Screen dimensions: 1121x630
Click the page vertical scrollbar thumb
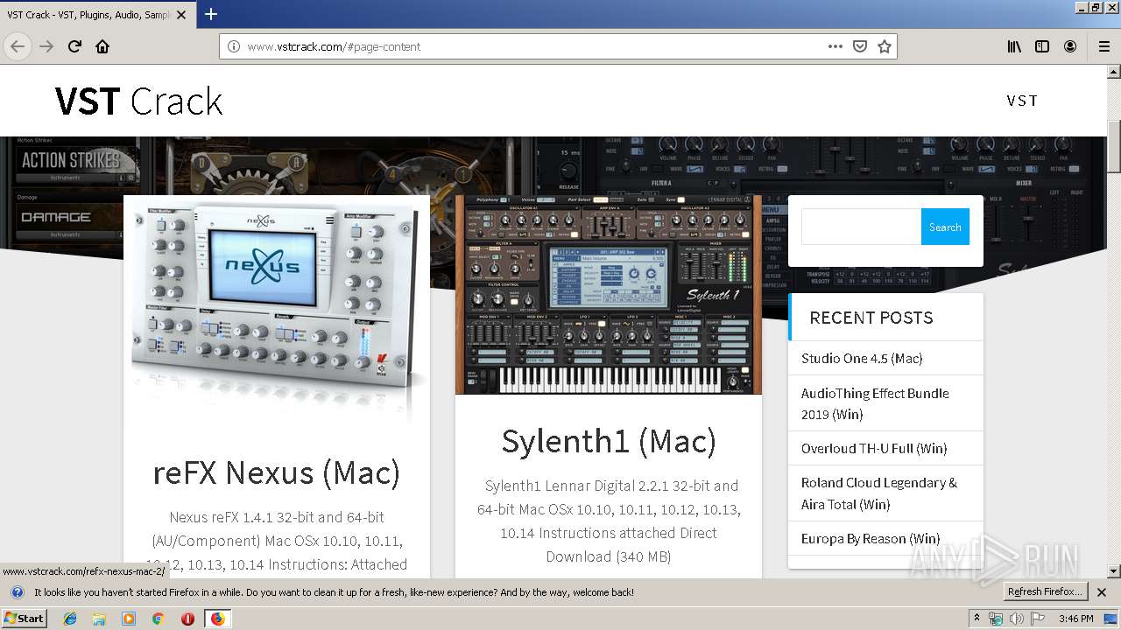1114,147
